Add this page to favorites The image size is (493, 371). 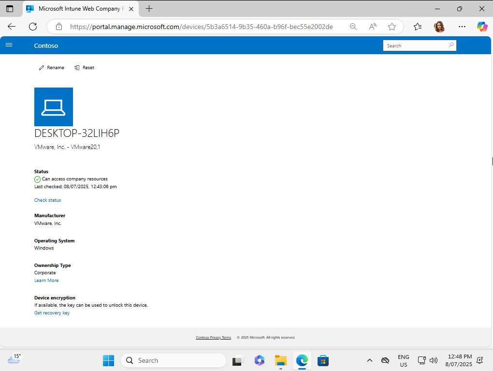[392, 27]
